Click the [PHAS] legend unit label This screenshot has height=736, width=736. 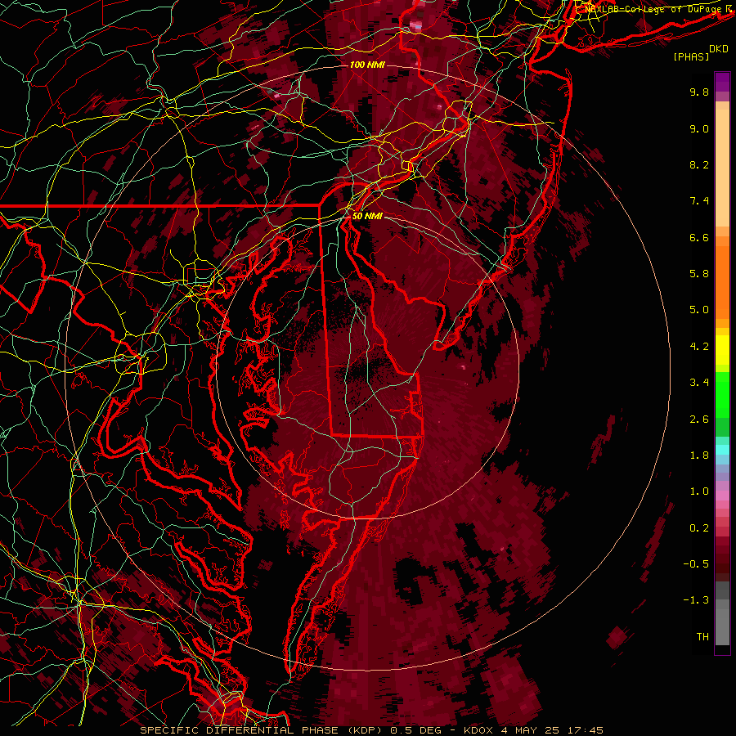tap(691, 56)
